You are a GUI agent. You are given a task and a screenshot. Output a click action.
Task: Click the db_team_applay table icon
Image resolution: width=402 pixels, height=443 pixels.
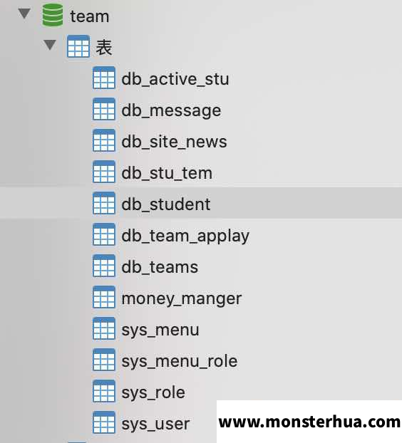pos(104,234)
